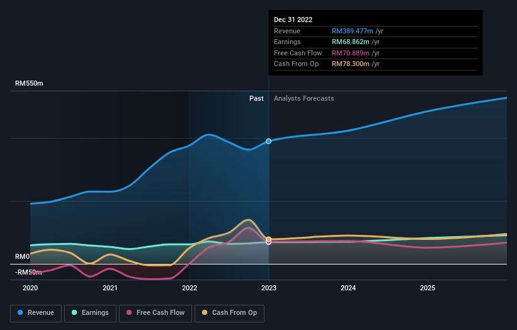Click the Revenue row label in tooltip
The image size is (517, 330).
[287, 31]
